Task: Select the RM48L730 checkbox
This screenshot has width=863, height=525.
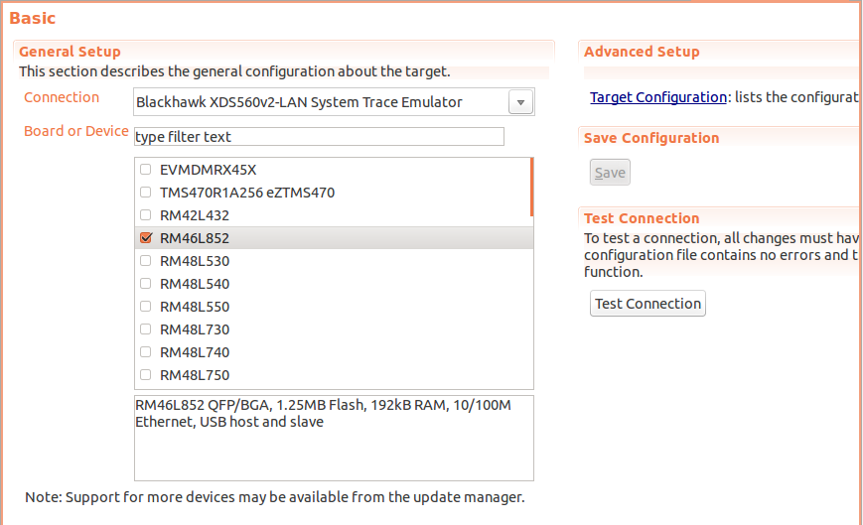Action: tap(146, 329)
